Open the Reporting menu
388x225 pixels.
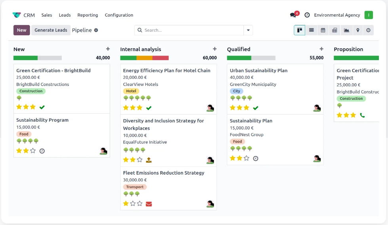click(87, 15)
